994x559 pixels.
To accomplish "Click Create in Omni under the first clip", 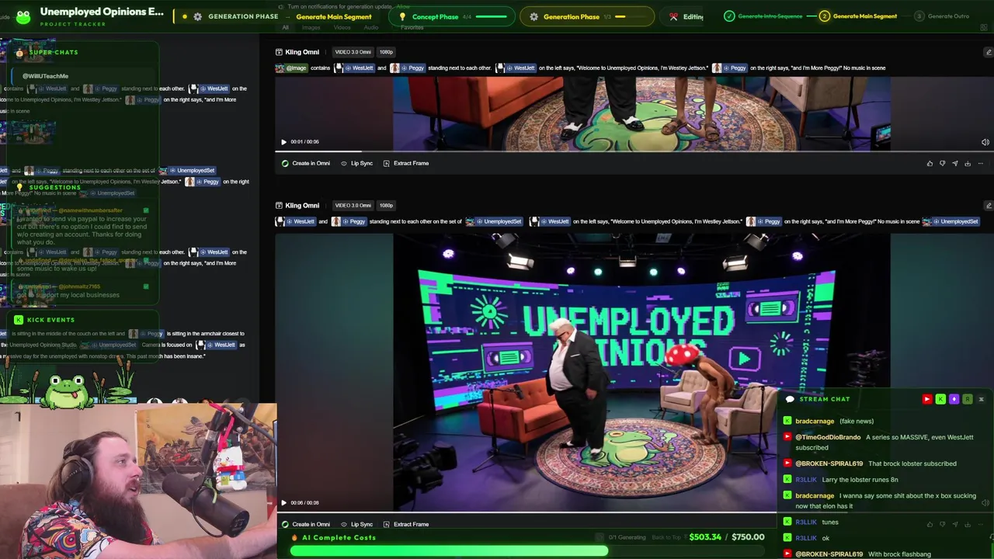I will click(306, 164).
